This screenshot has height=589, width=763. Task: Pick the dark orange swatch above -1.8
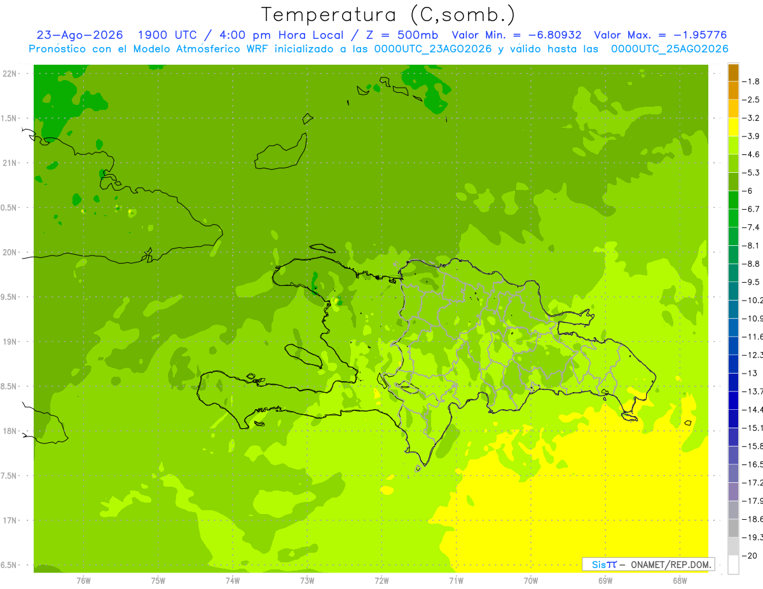click(x=733, y=72)
